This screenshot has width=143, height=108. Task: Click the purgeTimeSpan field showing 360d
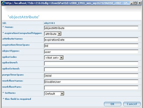click(91, 76)
